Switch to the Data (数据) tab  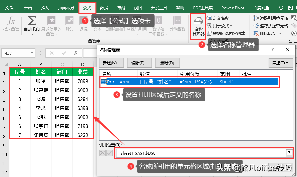pos(104,8)
